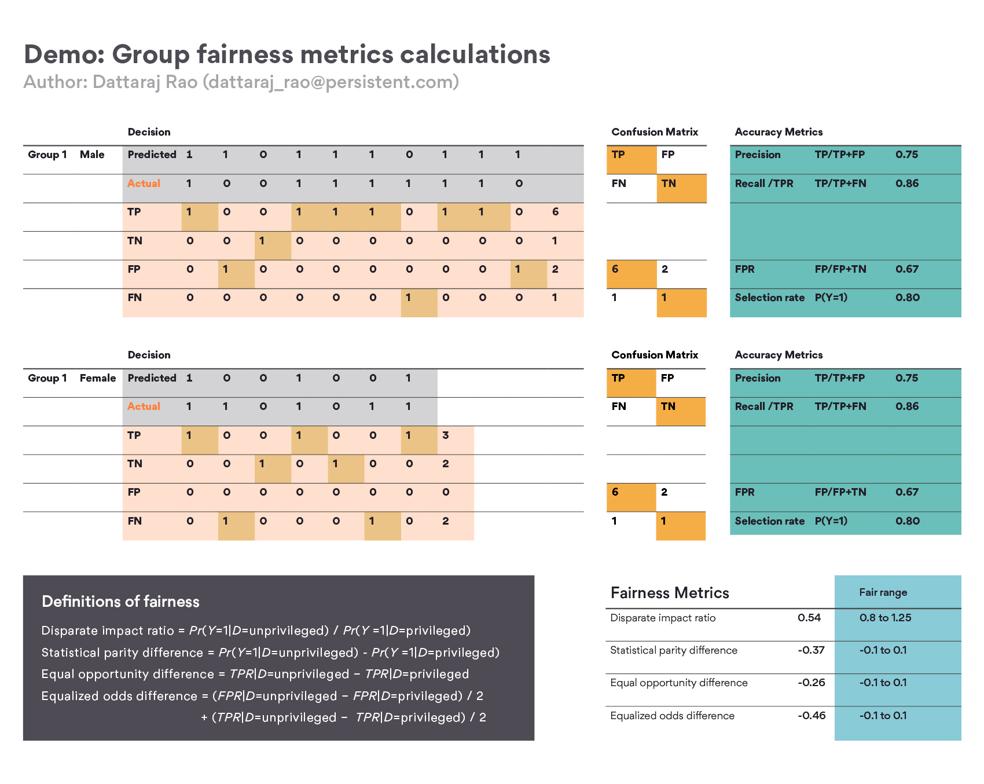The width and height of the screenshot is (984, 784).
Task: Select the orange TP cell in Male confusion matrix
Action: pos(631,160)
